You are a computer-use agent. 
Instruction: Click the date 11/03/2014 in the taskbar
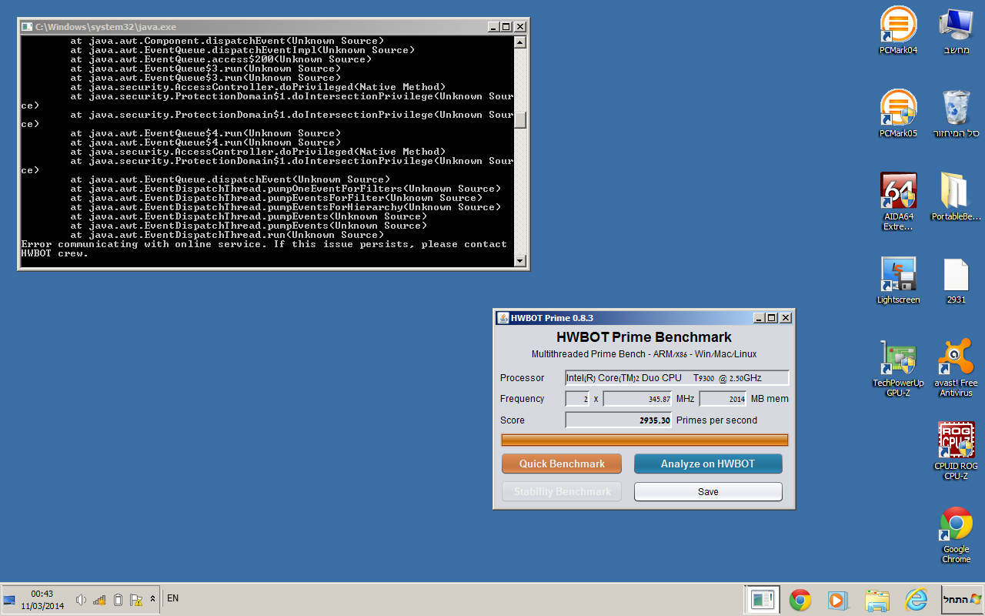(42, 606)
